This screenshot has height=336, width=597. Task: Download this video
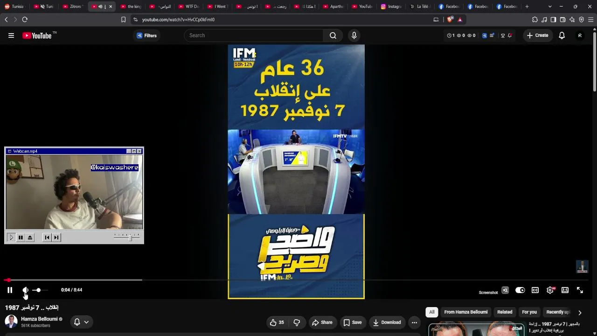click(387, 322)
